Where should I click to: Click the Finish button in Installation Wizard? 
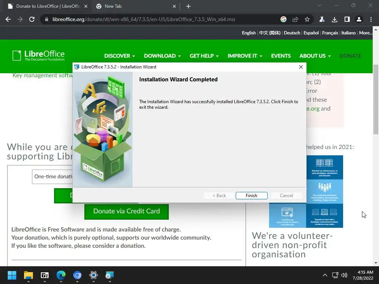[x=251, y=196]
